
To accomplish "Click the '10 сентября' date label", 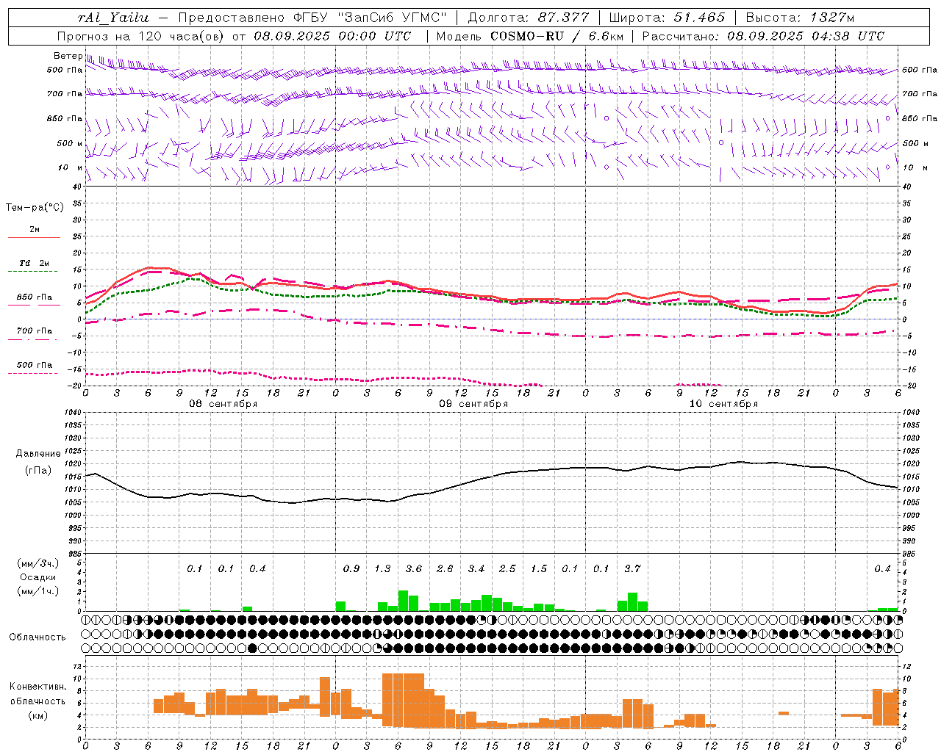I will coord(723,404).
